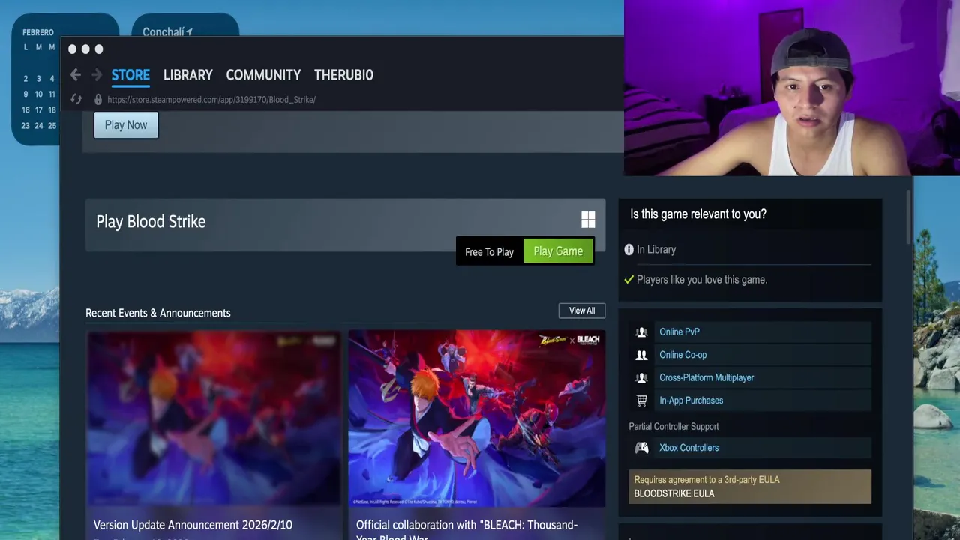Click Players like you love this game
The height and width of the screenshot is (540, 960).
(x=702, y=279)
